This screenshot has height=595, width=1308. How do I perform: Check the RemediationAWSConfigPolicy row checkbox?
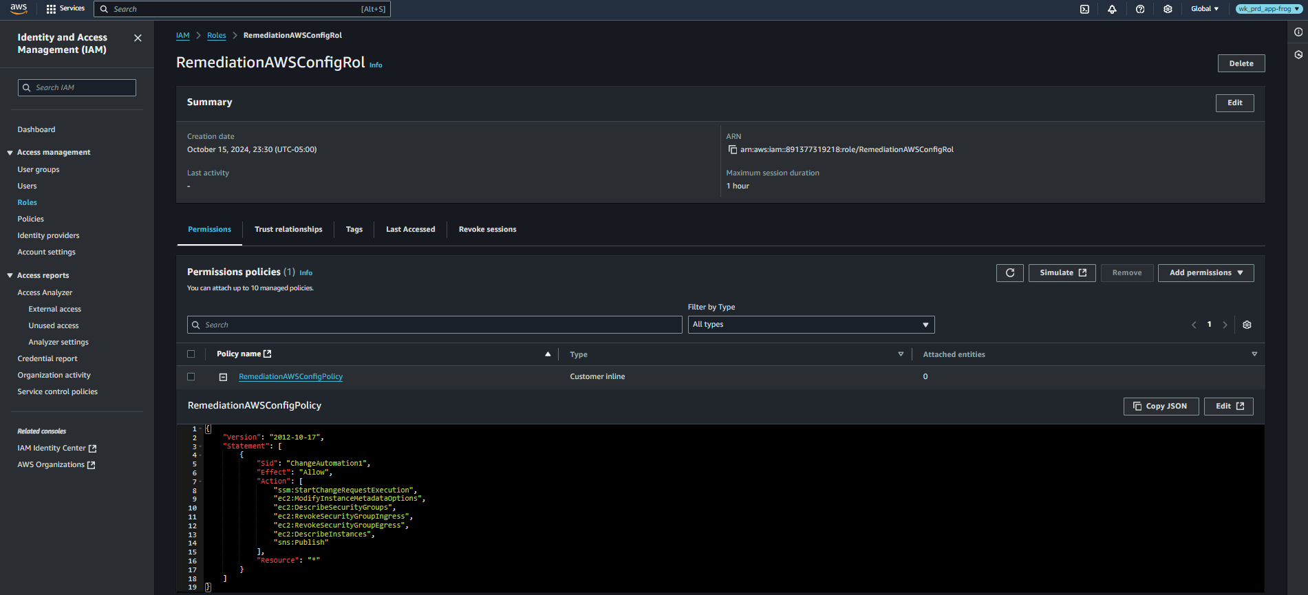tap(191, 377)
